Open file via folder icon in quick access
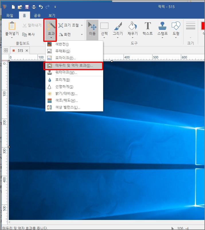 pyautogui.click(x=20, y=7)
